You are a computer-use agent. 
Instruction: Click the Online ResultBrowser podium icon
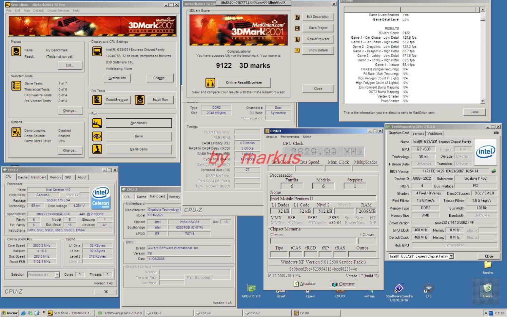point(210,82)
